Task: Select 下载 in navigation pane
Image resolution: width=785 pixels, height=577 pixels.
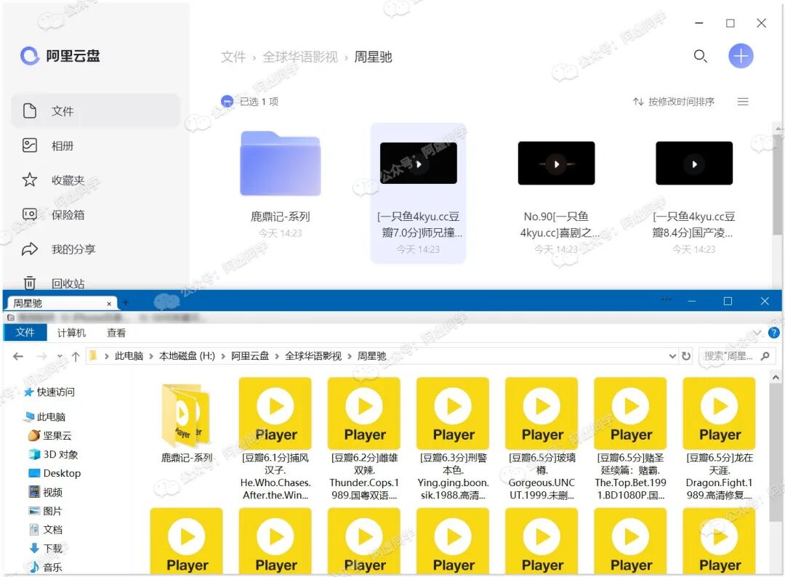Action: tap(46, 548)
